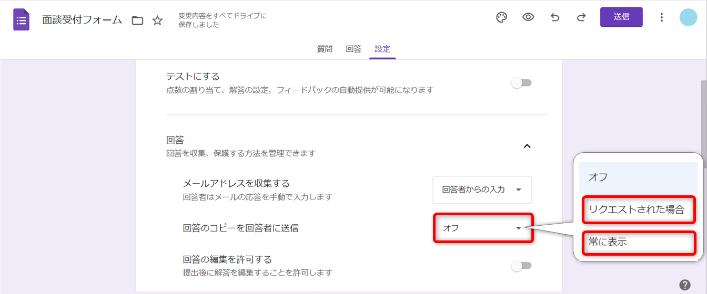Viewport: 707px width, 294px height.
Task: Click the preview eye icon
Action: (528, 17)
